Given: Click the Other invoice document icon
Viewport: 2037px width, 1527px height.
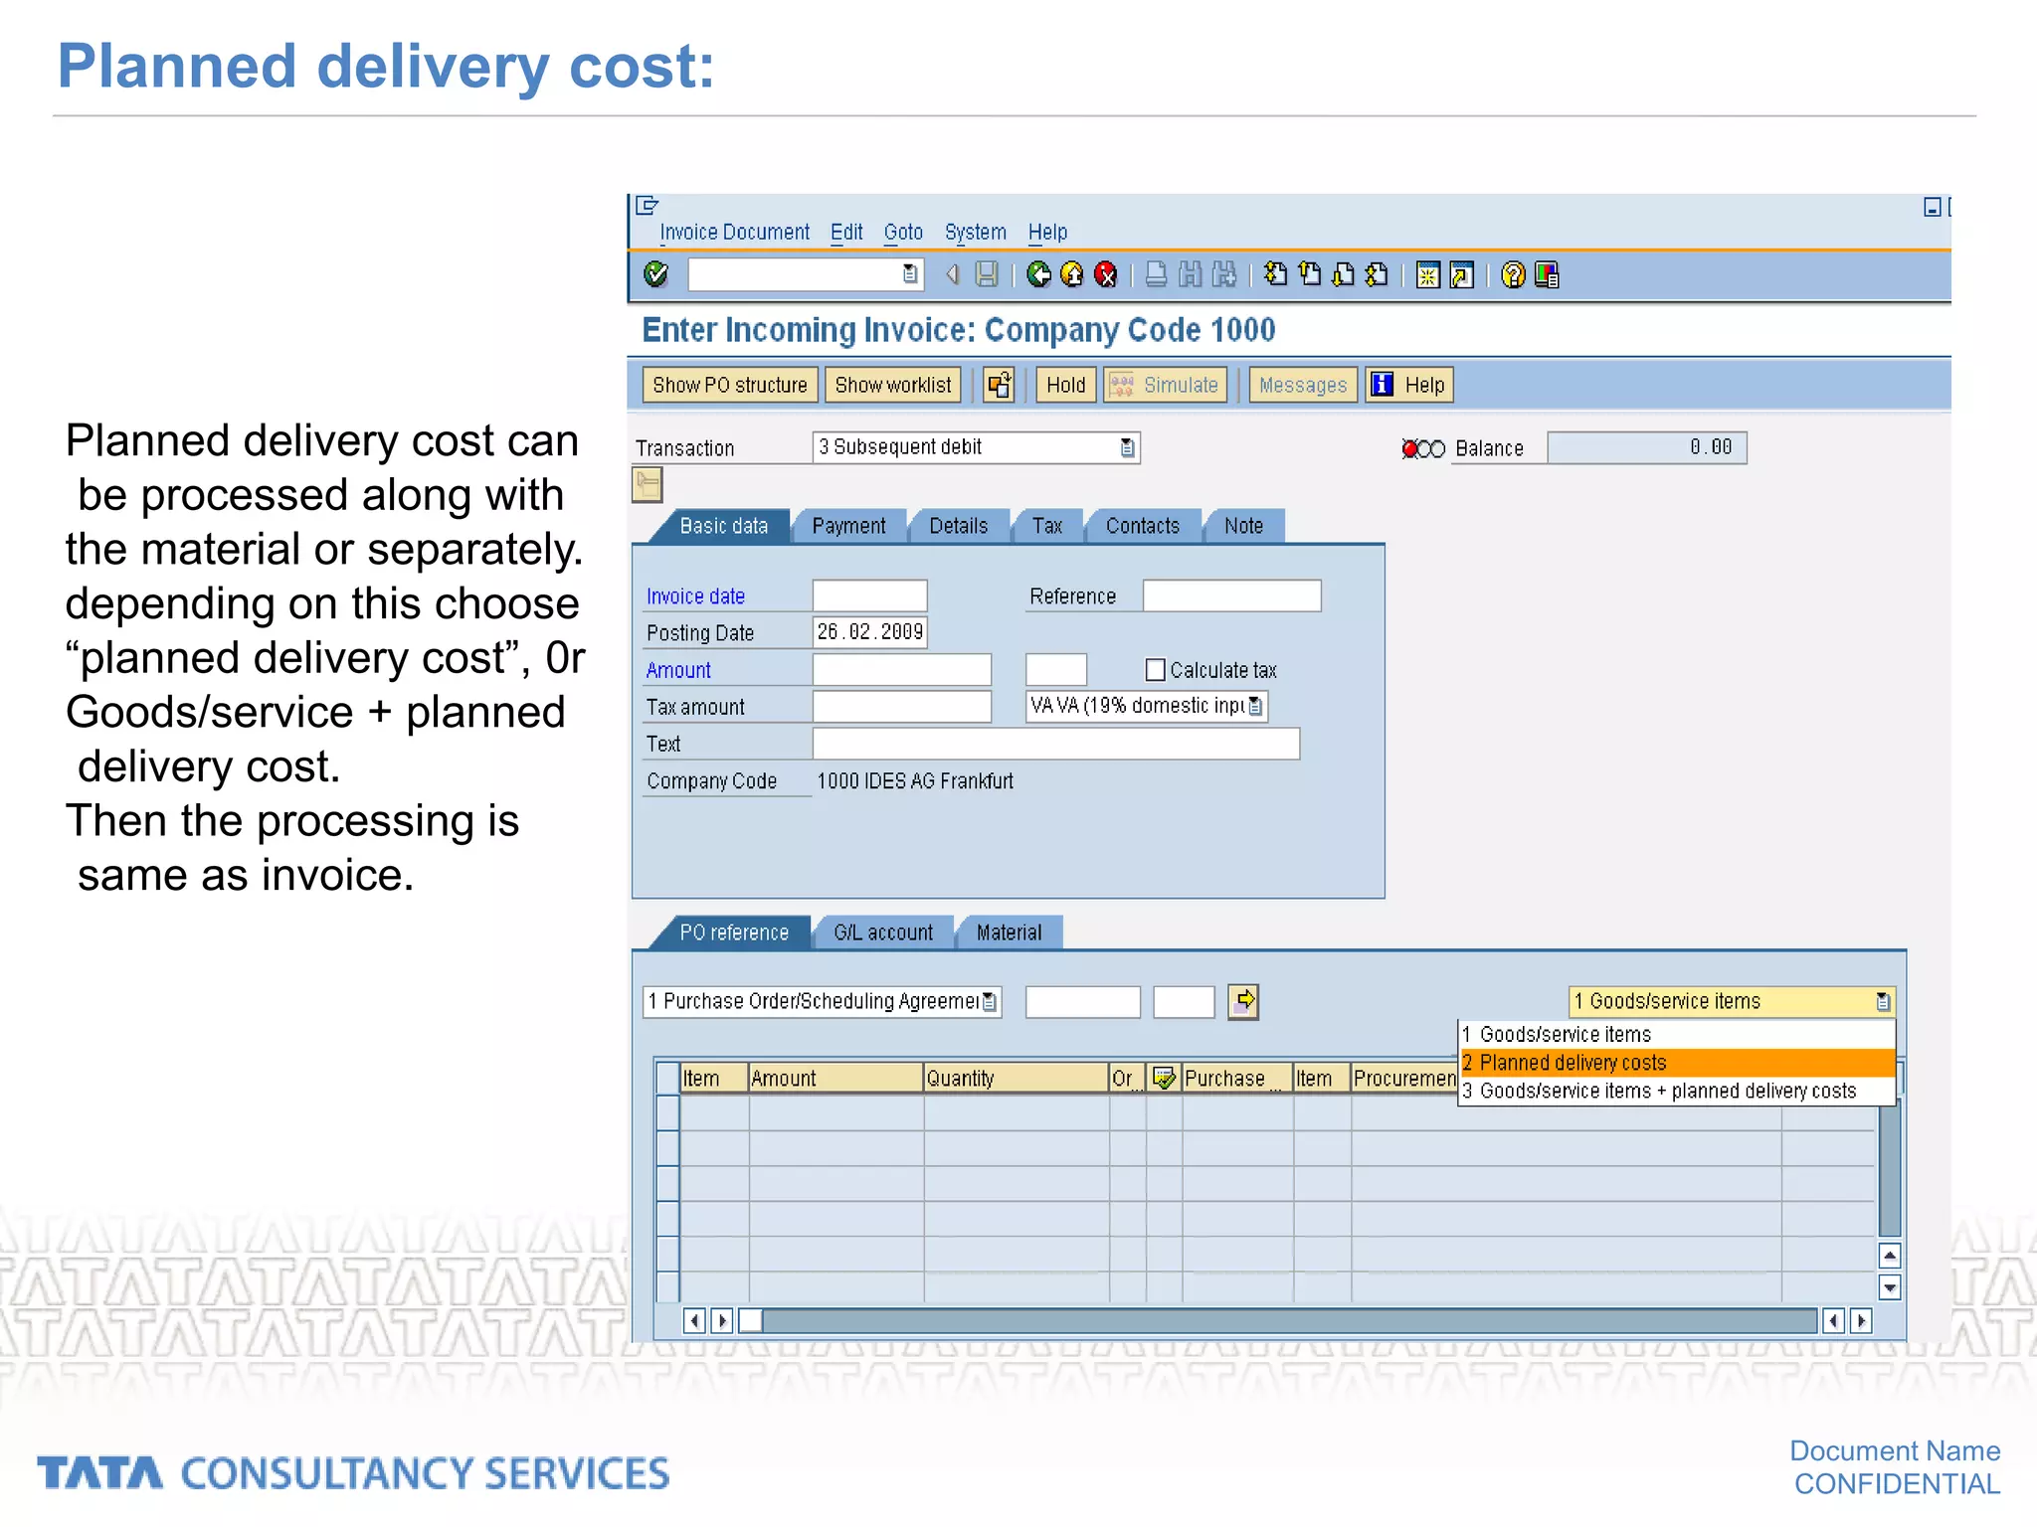Looking at the screenshot, I should (999, 385).
